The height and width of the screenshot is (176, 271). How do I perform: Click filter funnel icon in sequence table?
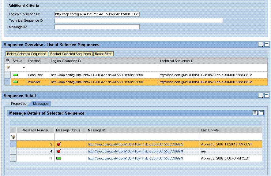tap(8, 68)
